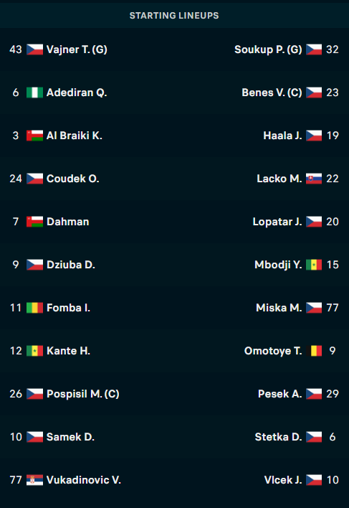Click the Senegal flag beside Kante H.
Image resolution: width=349 pixels, height=508 pixels.
(x=34, y=351)
